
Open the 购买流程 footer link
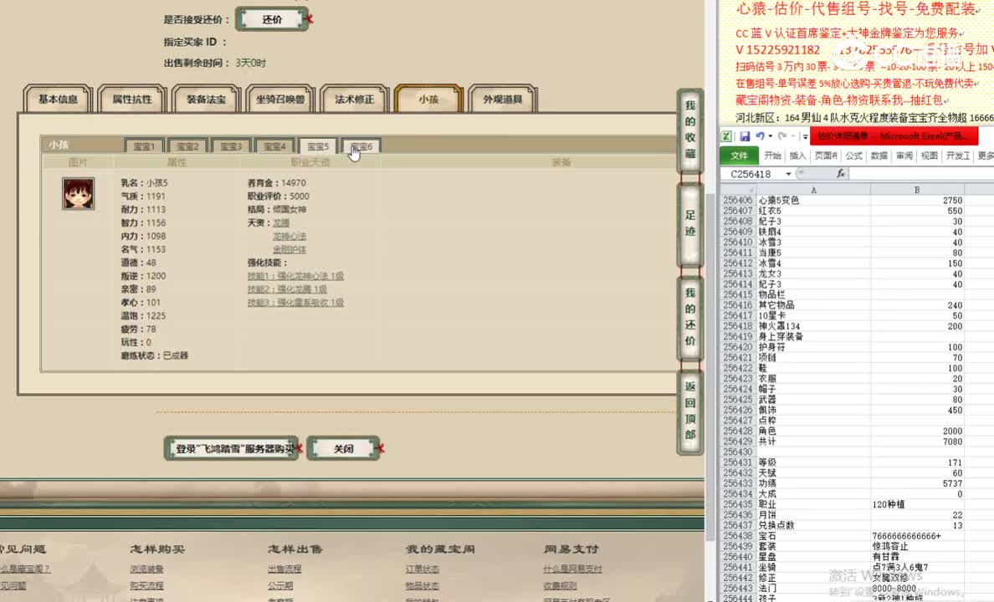146,585
